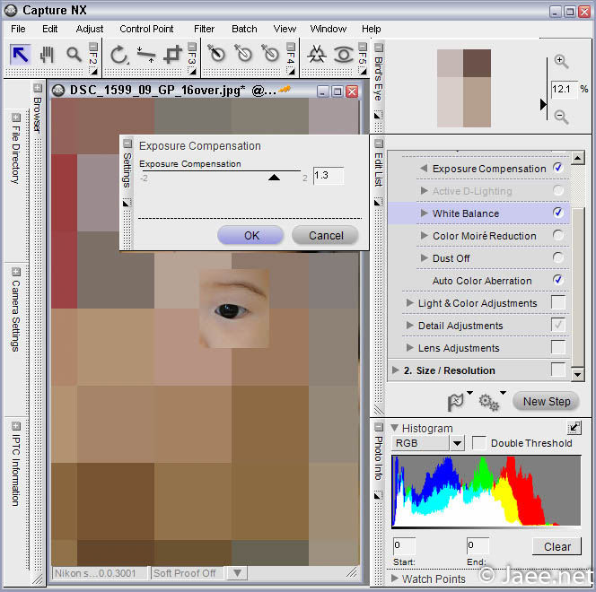Click the exposure value 1.3 field
The height and width of the screenshot is (592, 596).
coord(328,177)
